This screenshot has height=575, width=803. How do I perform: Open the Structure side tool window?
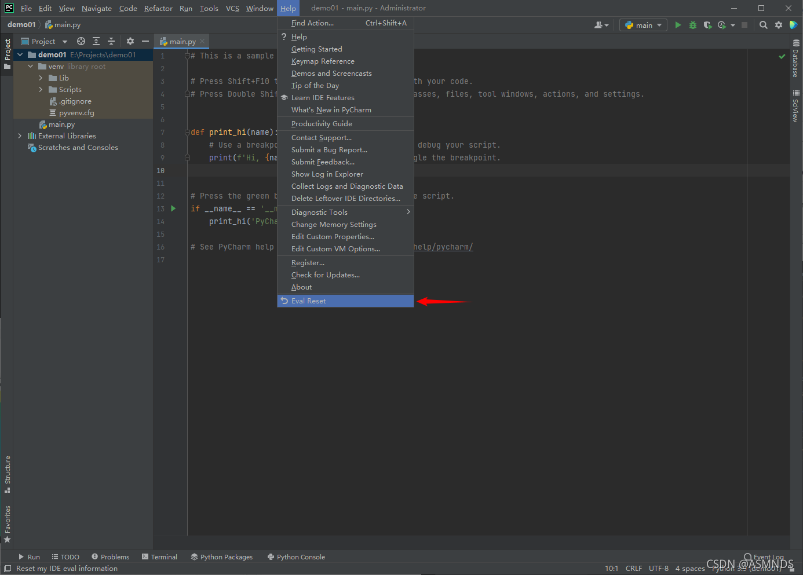(x=8, y=474)
